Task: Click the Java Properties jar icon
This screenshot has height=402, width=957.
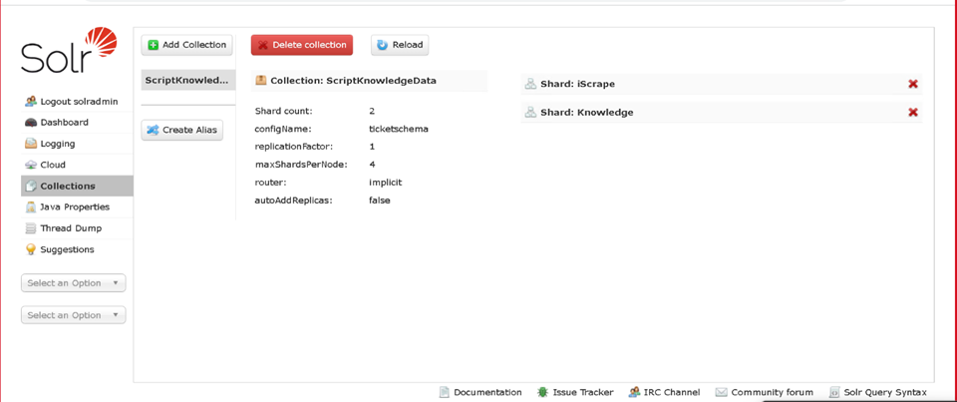Action: 31,207
